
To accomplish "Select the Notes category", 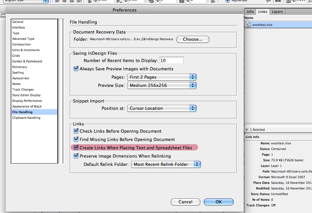I will click(34, 84).
